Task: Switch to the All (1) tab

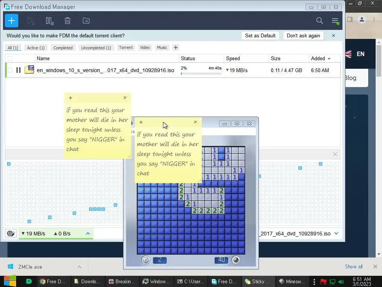Action: (13, 47)
